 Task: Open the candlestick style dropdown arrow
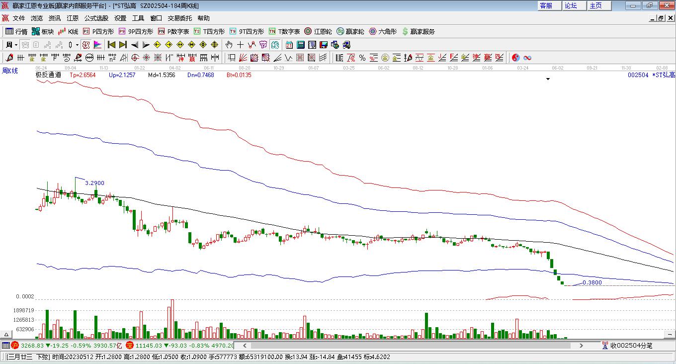[x=77, y=45]
